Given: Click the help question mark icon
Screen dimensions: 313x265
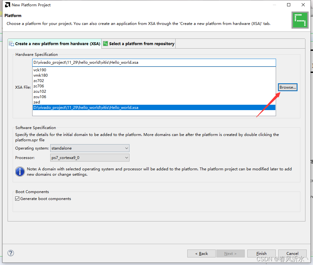Looking at the screenshot, I should tap(11, 253).
